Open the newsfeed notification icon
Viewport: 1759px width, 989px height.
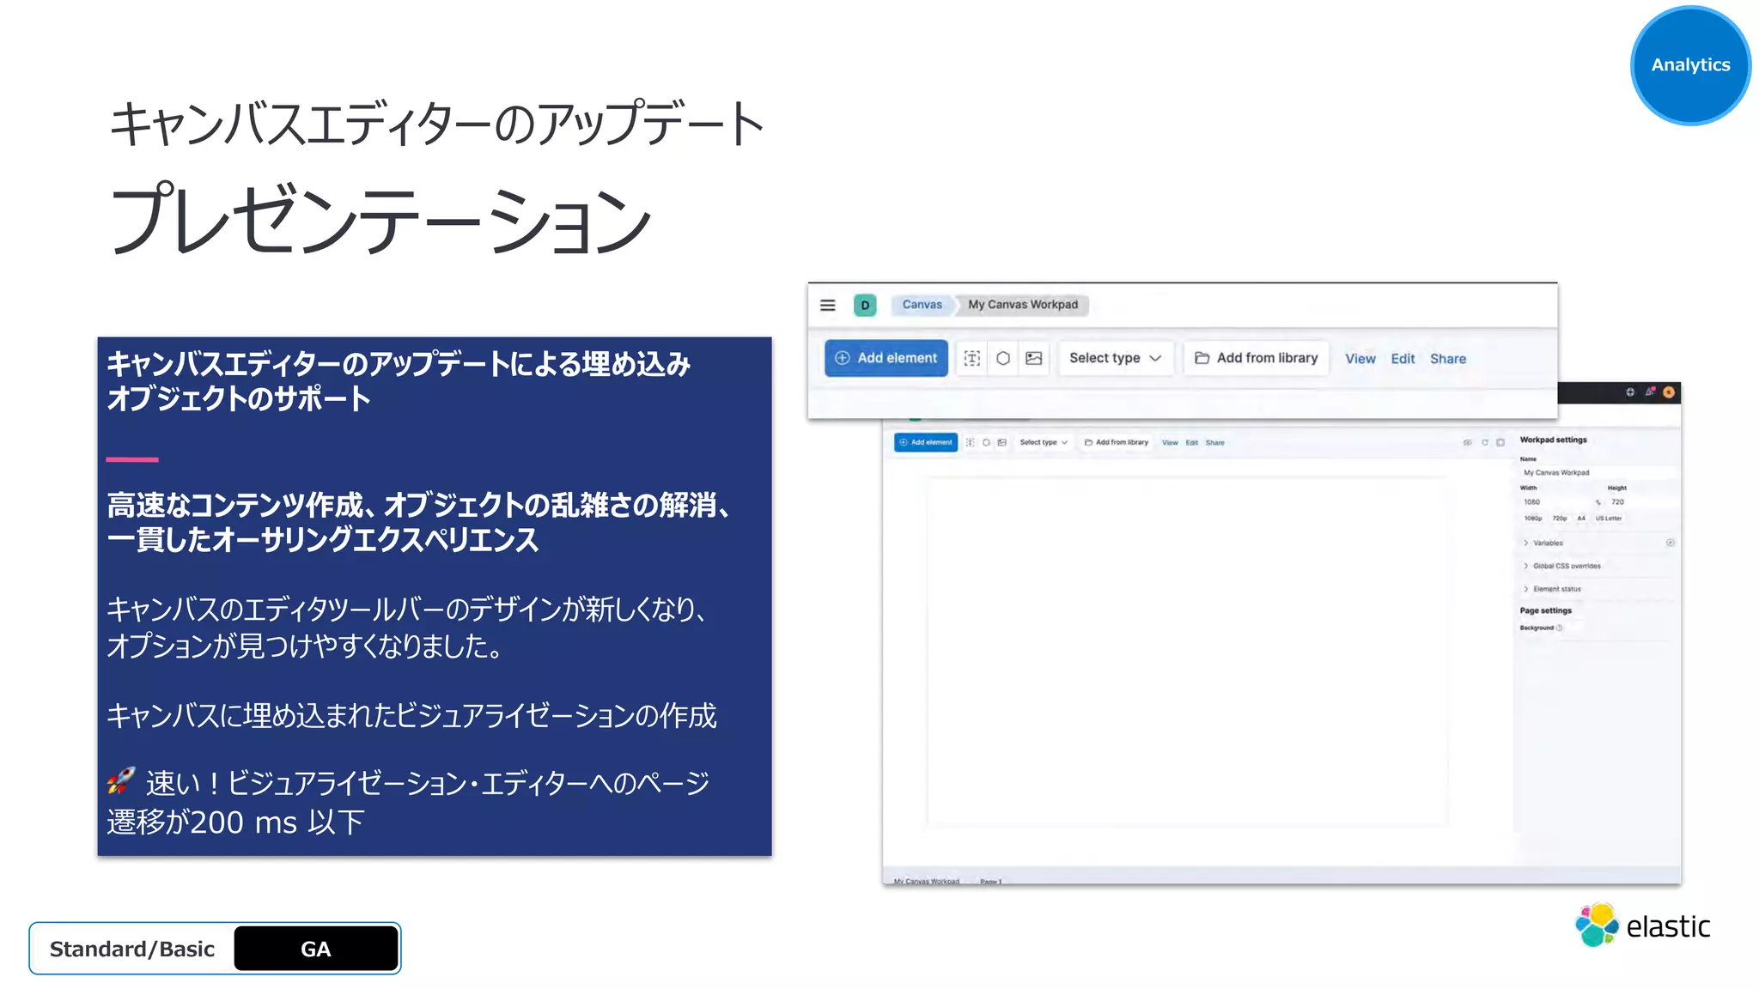[x=1650, y=392]
